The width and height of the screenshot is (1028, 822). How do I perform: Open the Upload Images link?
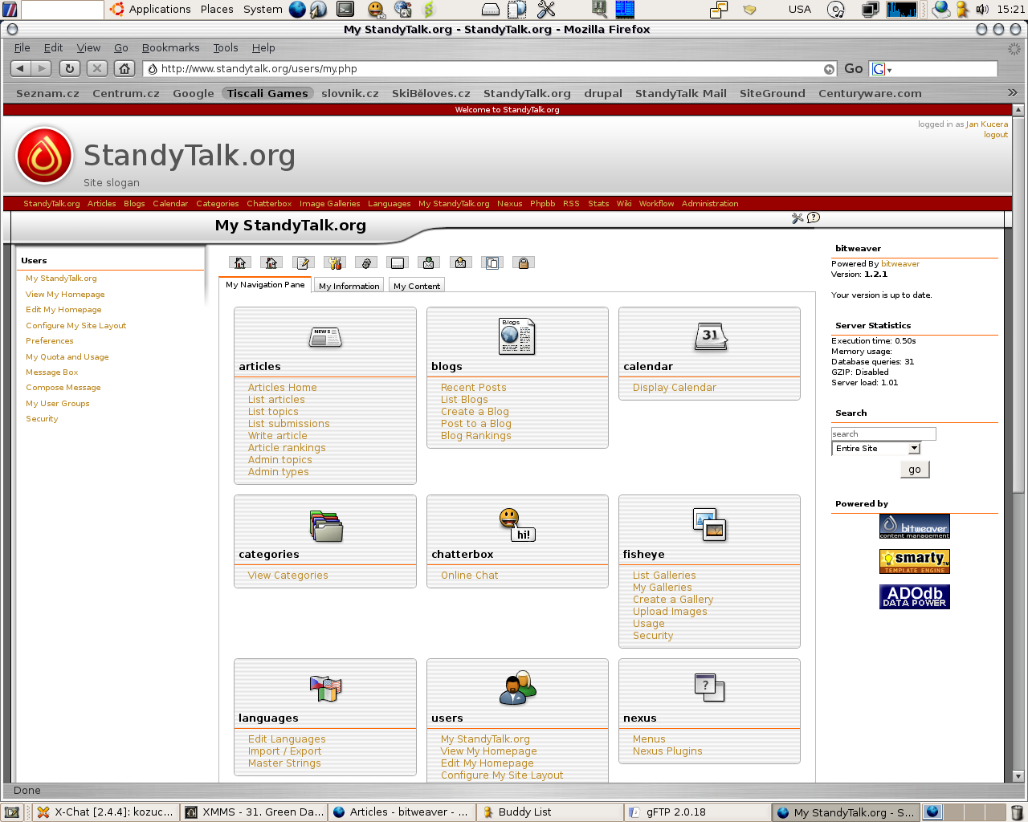pyautogui.click(x=670, y=612)
